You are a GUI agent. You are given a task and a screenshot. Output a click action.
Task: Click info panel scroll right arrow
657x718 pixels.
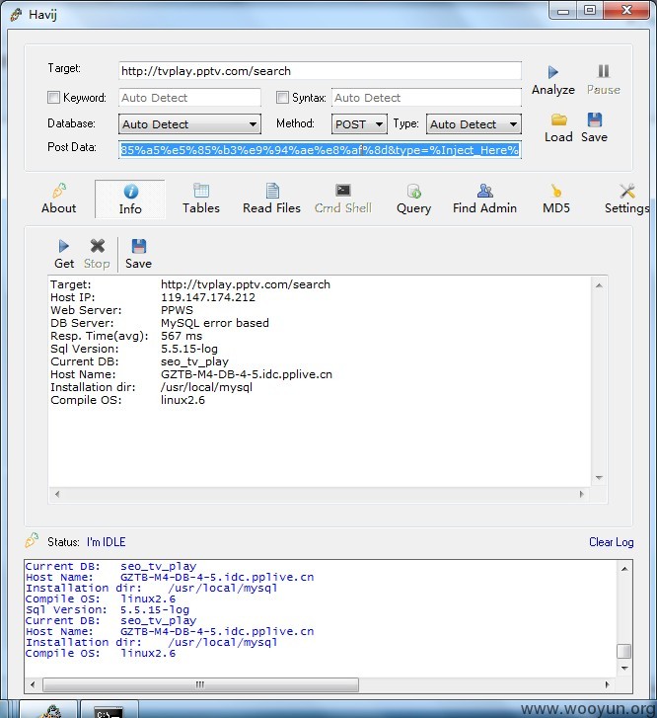(581, 494)
